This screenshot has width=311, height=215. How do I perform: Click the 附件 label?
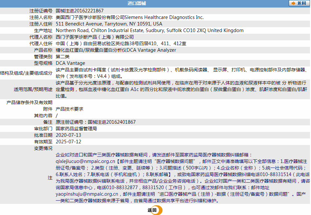pos(48,109)
